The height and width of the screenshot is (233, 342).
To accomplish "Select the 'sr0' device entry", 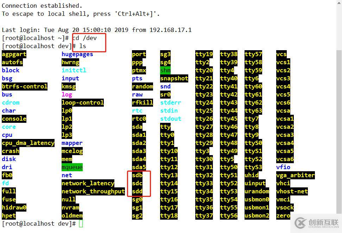I will (165, 94).
